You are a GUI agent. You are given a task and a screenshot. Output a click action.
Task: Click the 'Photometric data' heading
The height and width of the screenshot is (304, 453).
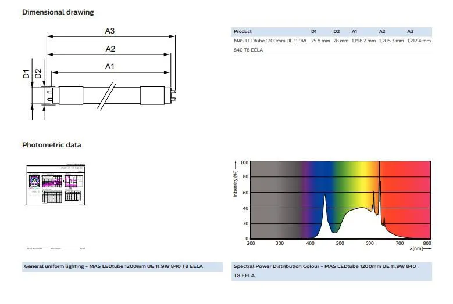coord(52,145)
